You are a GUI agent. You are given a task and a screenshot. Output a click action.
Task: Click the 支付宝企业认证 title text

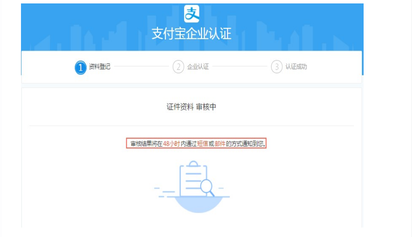tap(191, 34)
